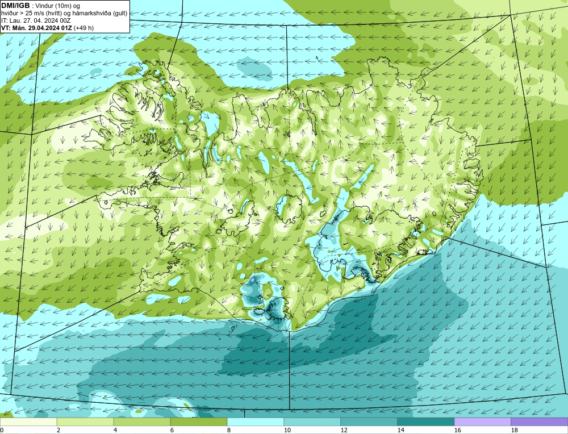Click the DMI/IGB title text
Viewport: 568px width, 434px height.
click(15, 6)
